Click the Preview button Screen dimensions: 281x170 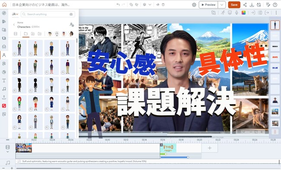pos(208,5)
